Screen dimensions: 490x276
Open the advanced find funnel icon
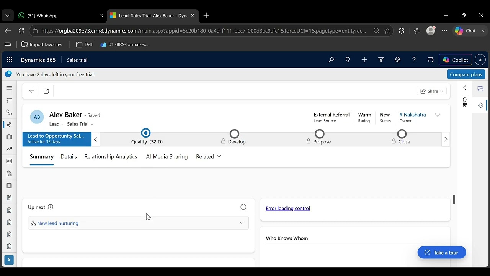[x=381, y=60]
